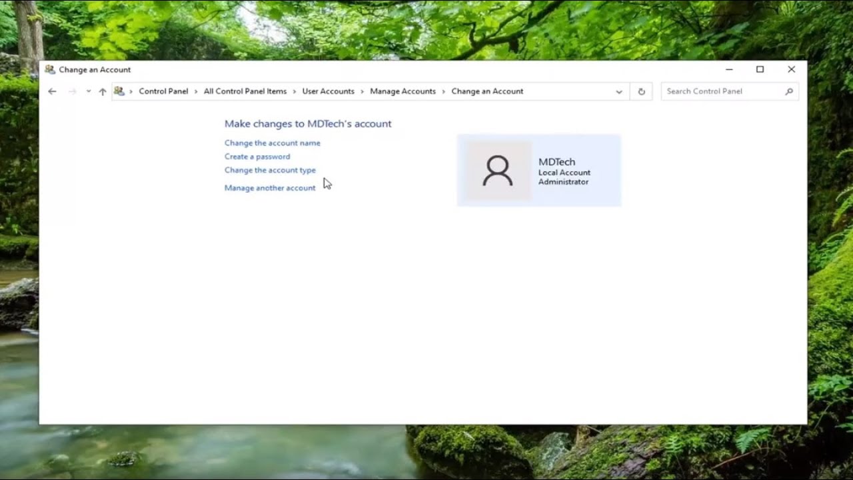Open Manage another account link
Screen dimensions: 853x480
(x=270, y=188)
